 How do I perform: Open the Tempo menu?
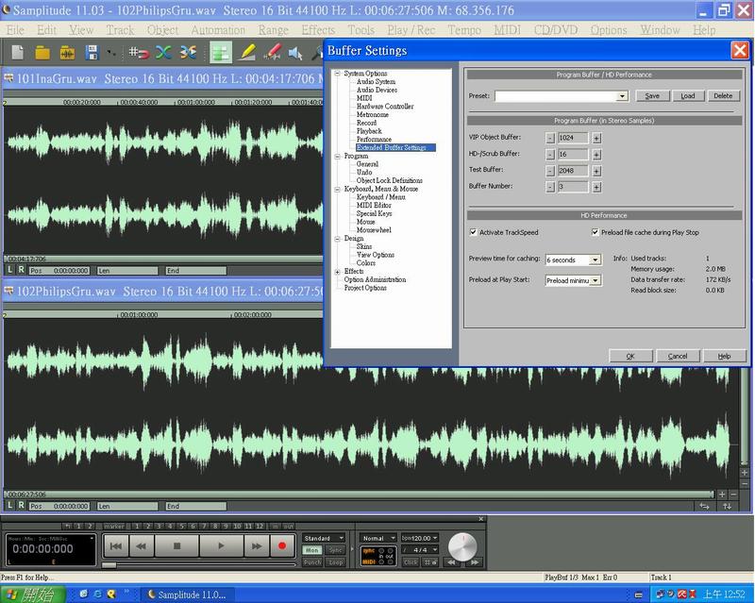[464, 30]
